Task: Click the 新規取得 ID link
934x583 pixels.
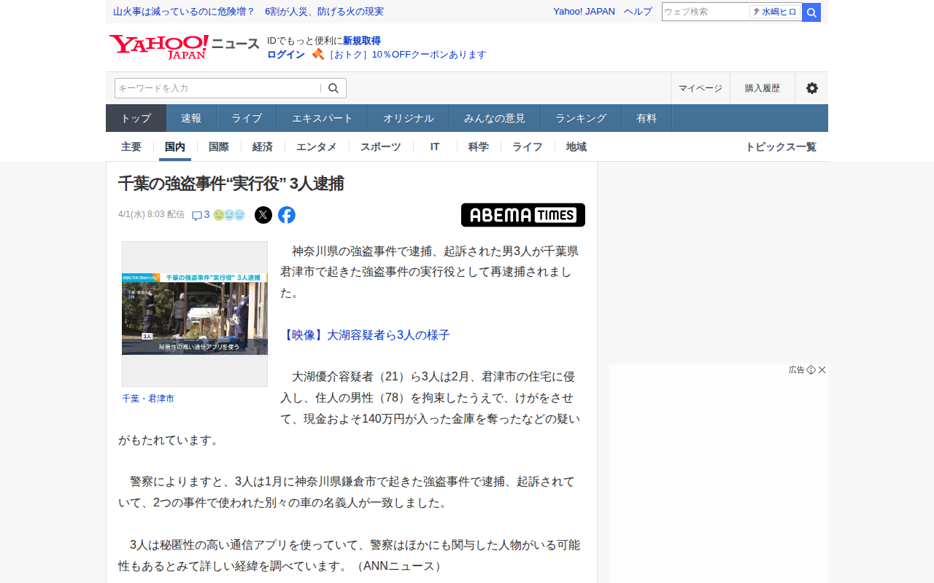Action: point(362,41)
